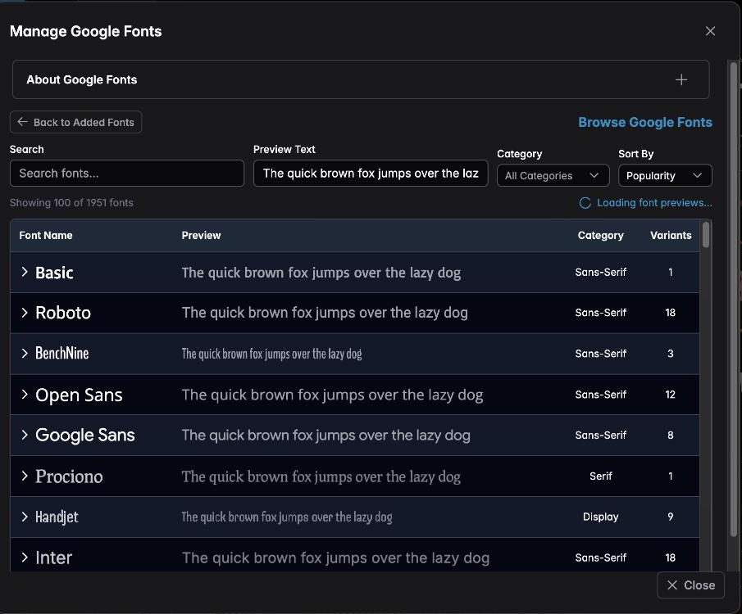
Task: Click the Close button at the bottom
Action: pos(690,585)
